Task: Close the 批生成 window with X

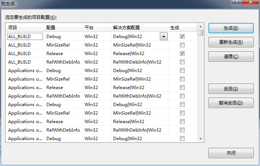Action: (x=251, y=2)
